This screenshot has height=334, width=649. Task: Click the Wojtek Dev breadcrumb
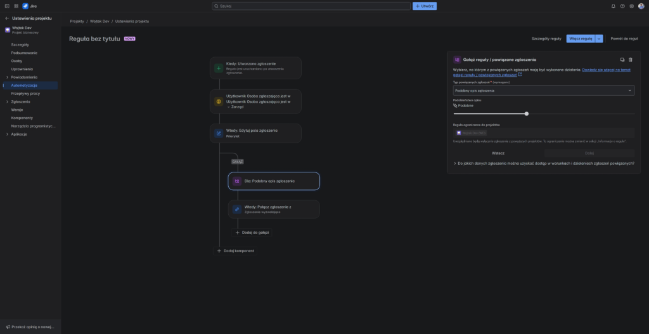[100, 21]
